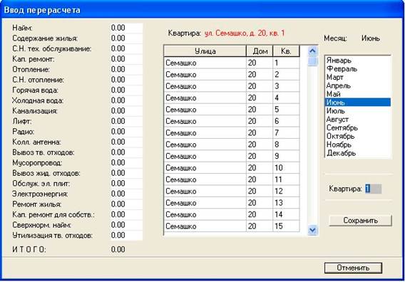The height and width of the screenshot is (282, 405).
Task: Select the Семашко row for apartment 3
Action: point(232,86)
